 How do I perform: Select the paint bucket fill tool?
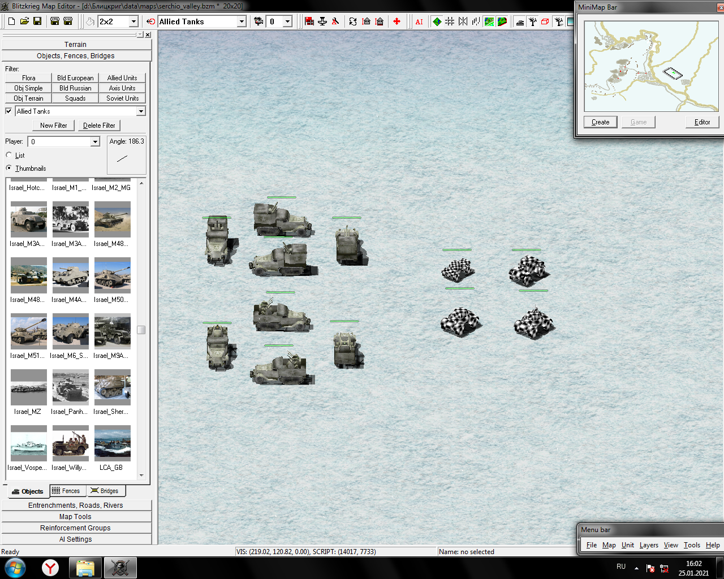(x=90, y=21)
